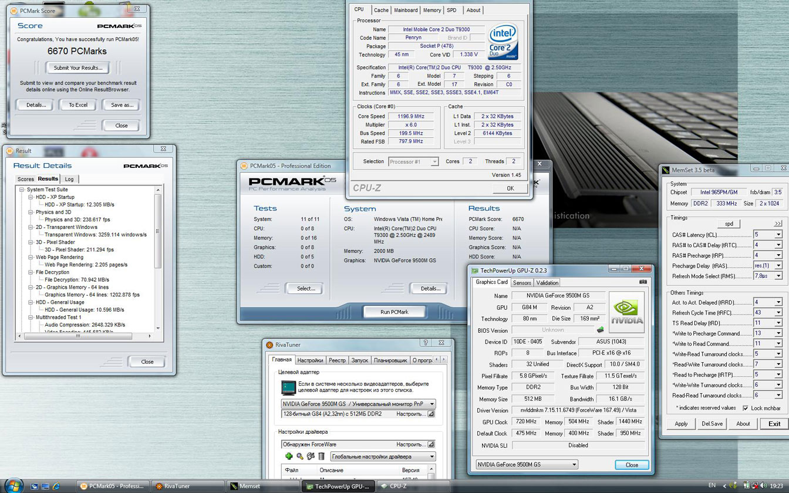Click the 'File Decryption: 70.942 MB/s' row

(77, 280)
